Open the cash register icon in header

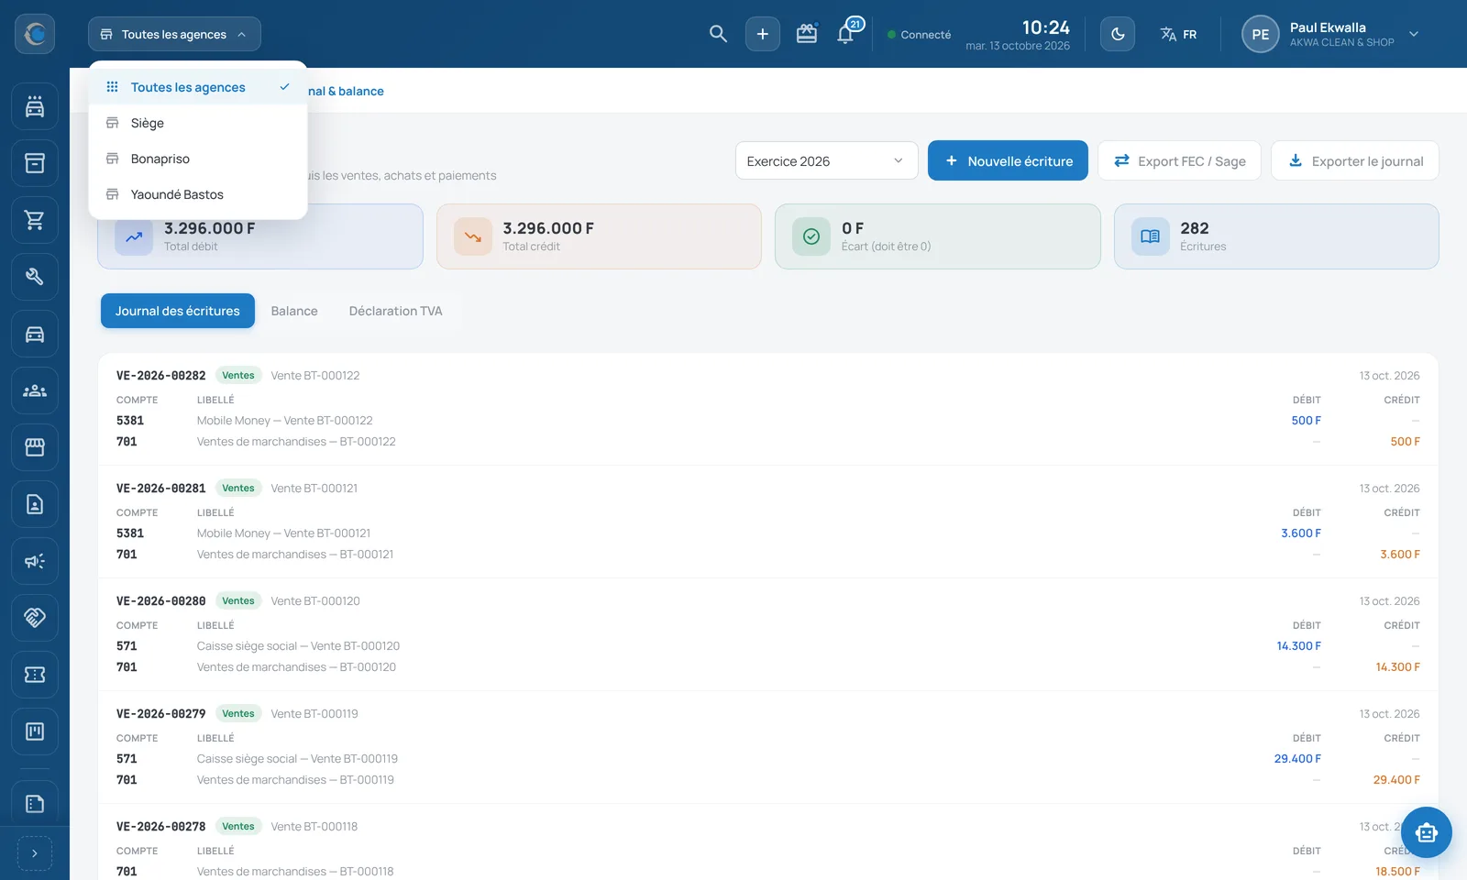pos(807,34)
